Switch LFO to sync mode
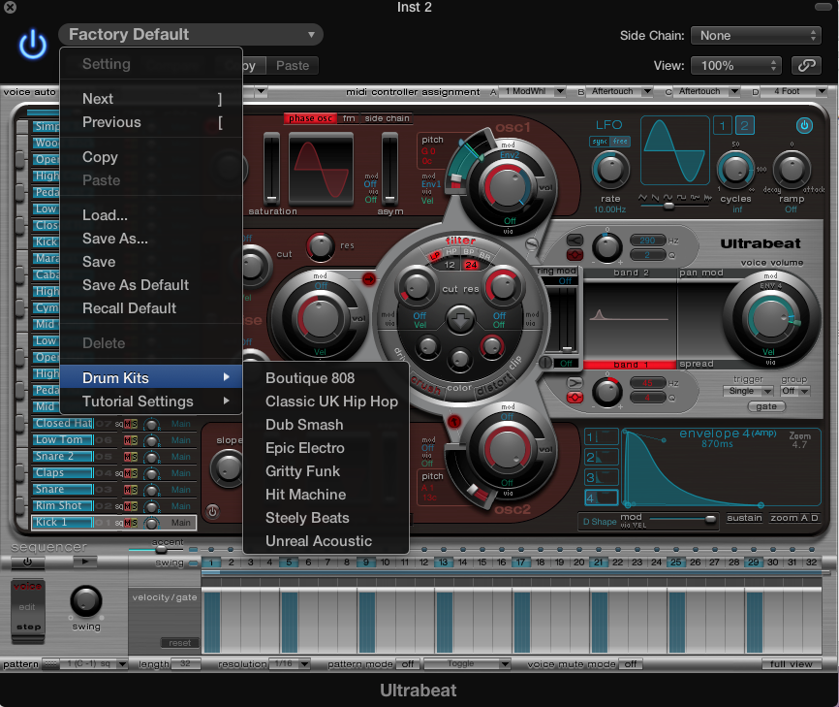Screen dimensions: 839x707 point(600,142)
